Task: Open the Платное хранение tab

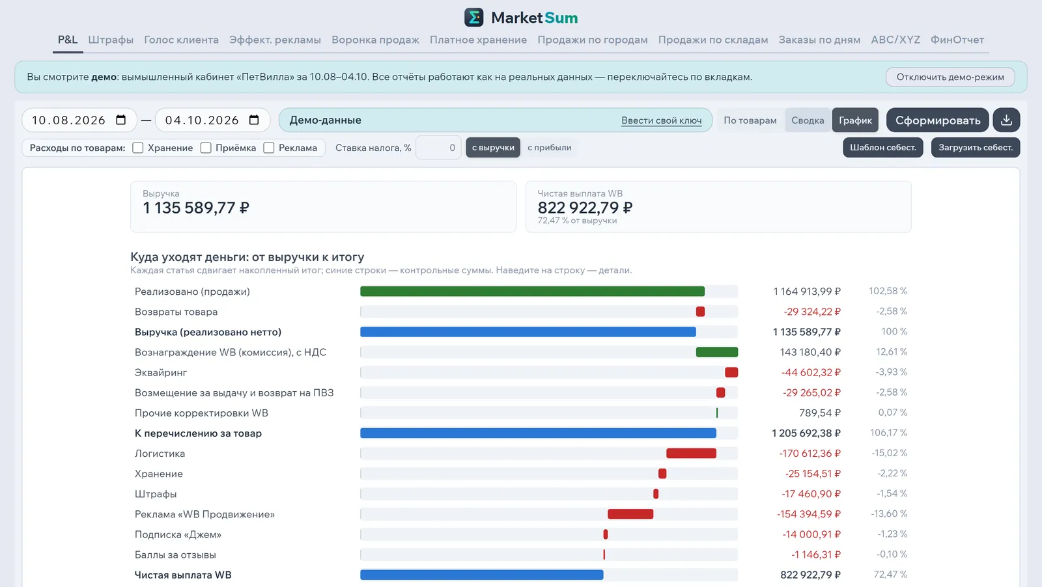Action: 478,40
